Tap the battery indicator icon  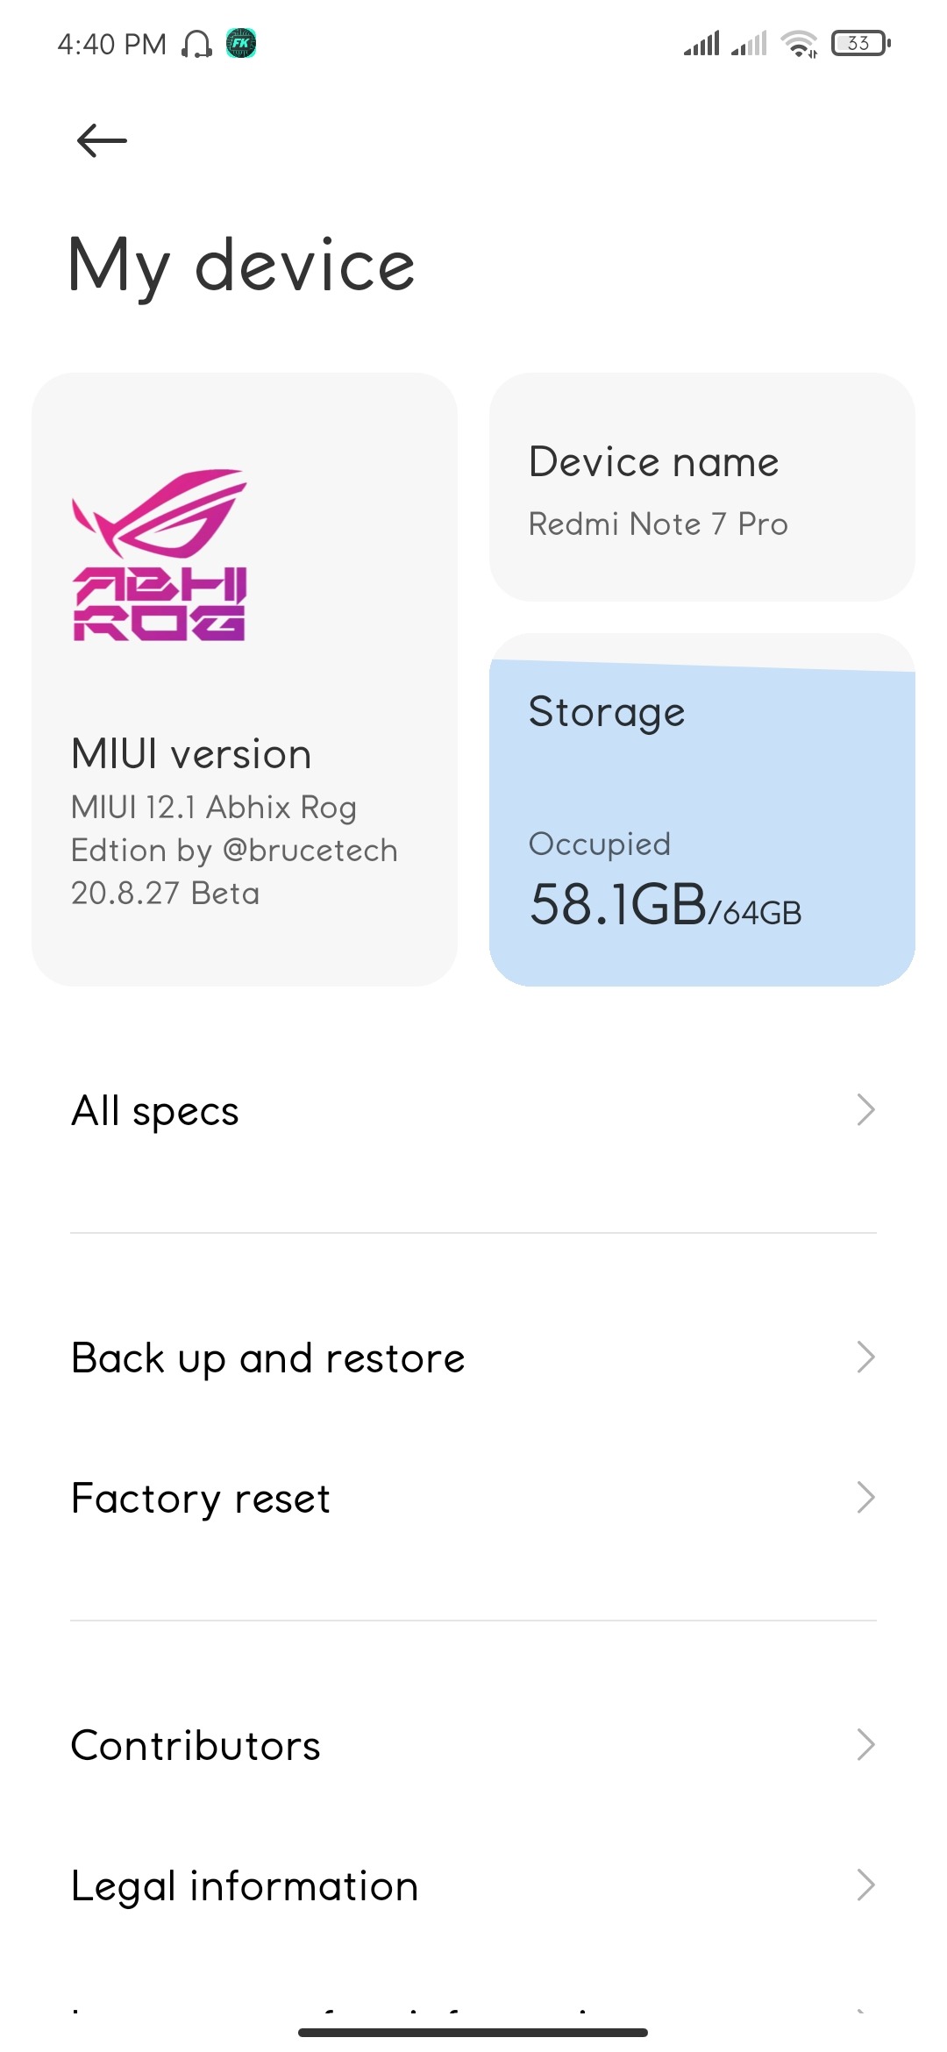coord(860,43)
